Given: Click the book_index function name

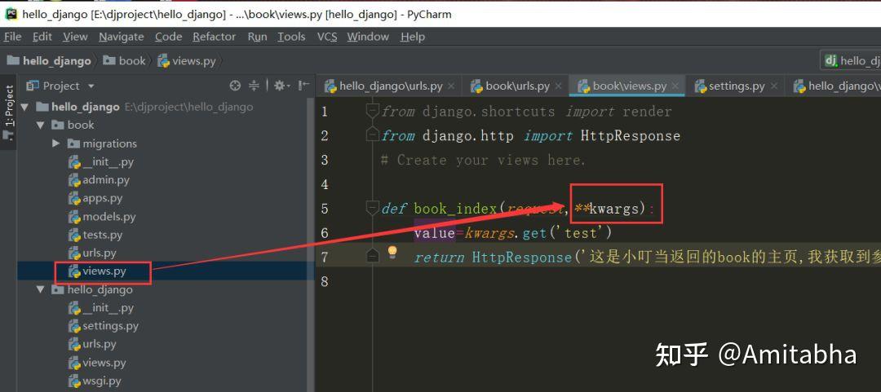Looking at the screenshot, I should pos(456,209).
